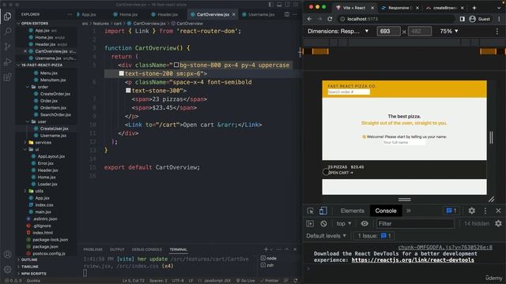Viewport: 506px width, 284px height.
Task: Click the viewport width field showing 693
Action: click(x=388, y=32)
